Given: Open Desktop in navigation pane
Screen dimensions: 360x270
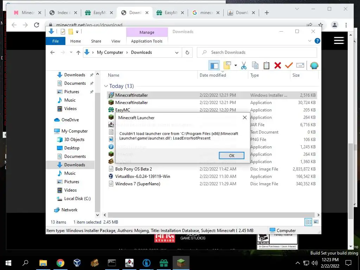Looking at the screenshot, I should click(72, 148).
